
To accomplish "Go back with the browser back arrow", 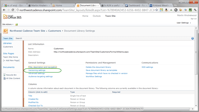I will [4, 10].
